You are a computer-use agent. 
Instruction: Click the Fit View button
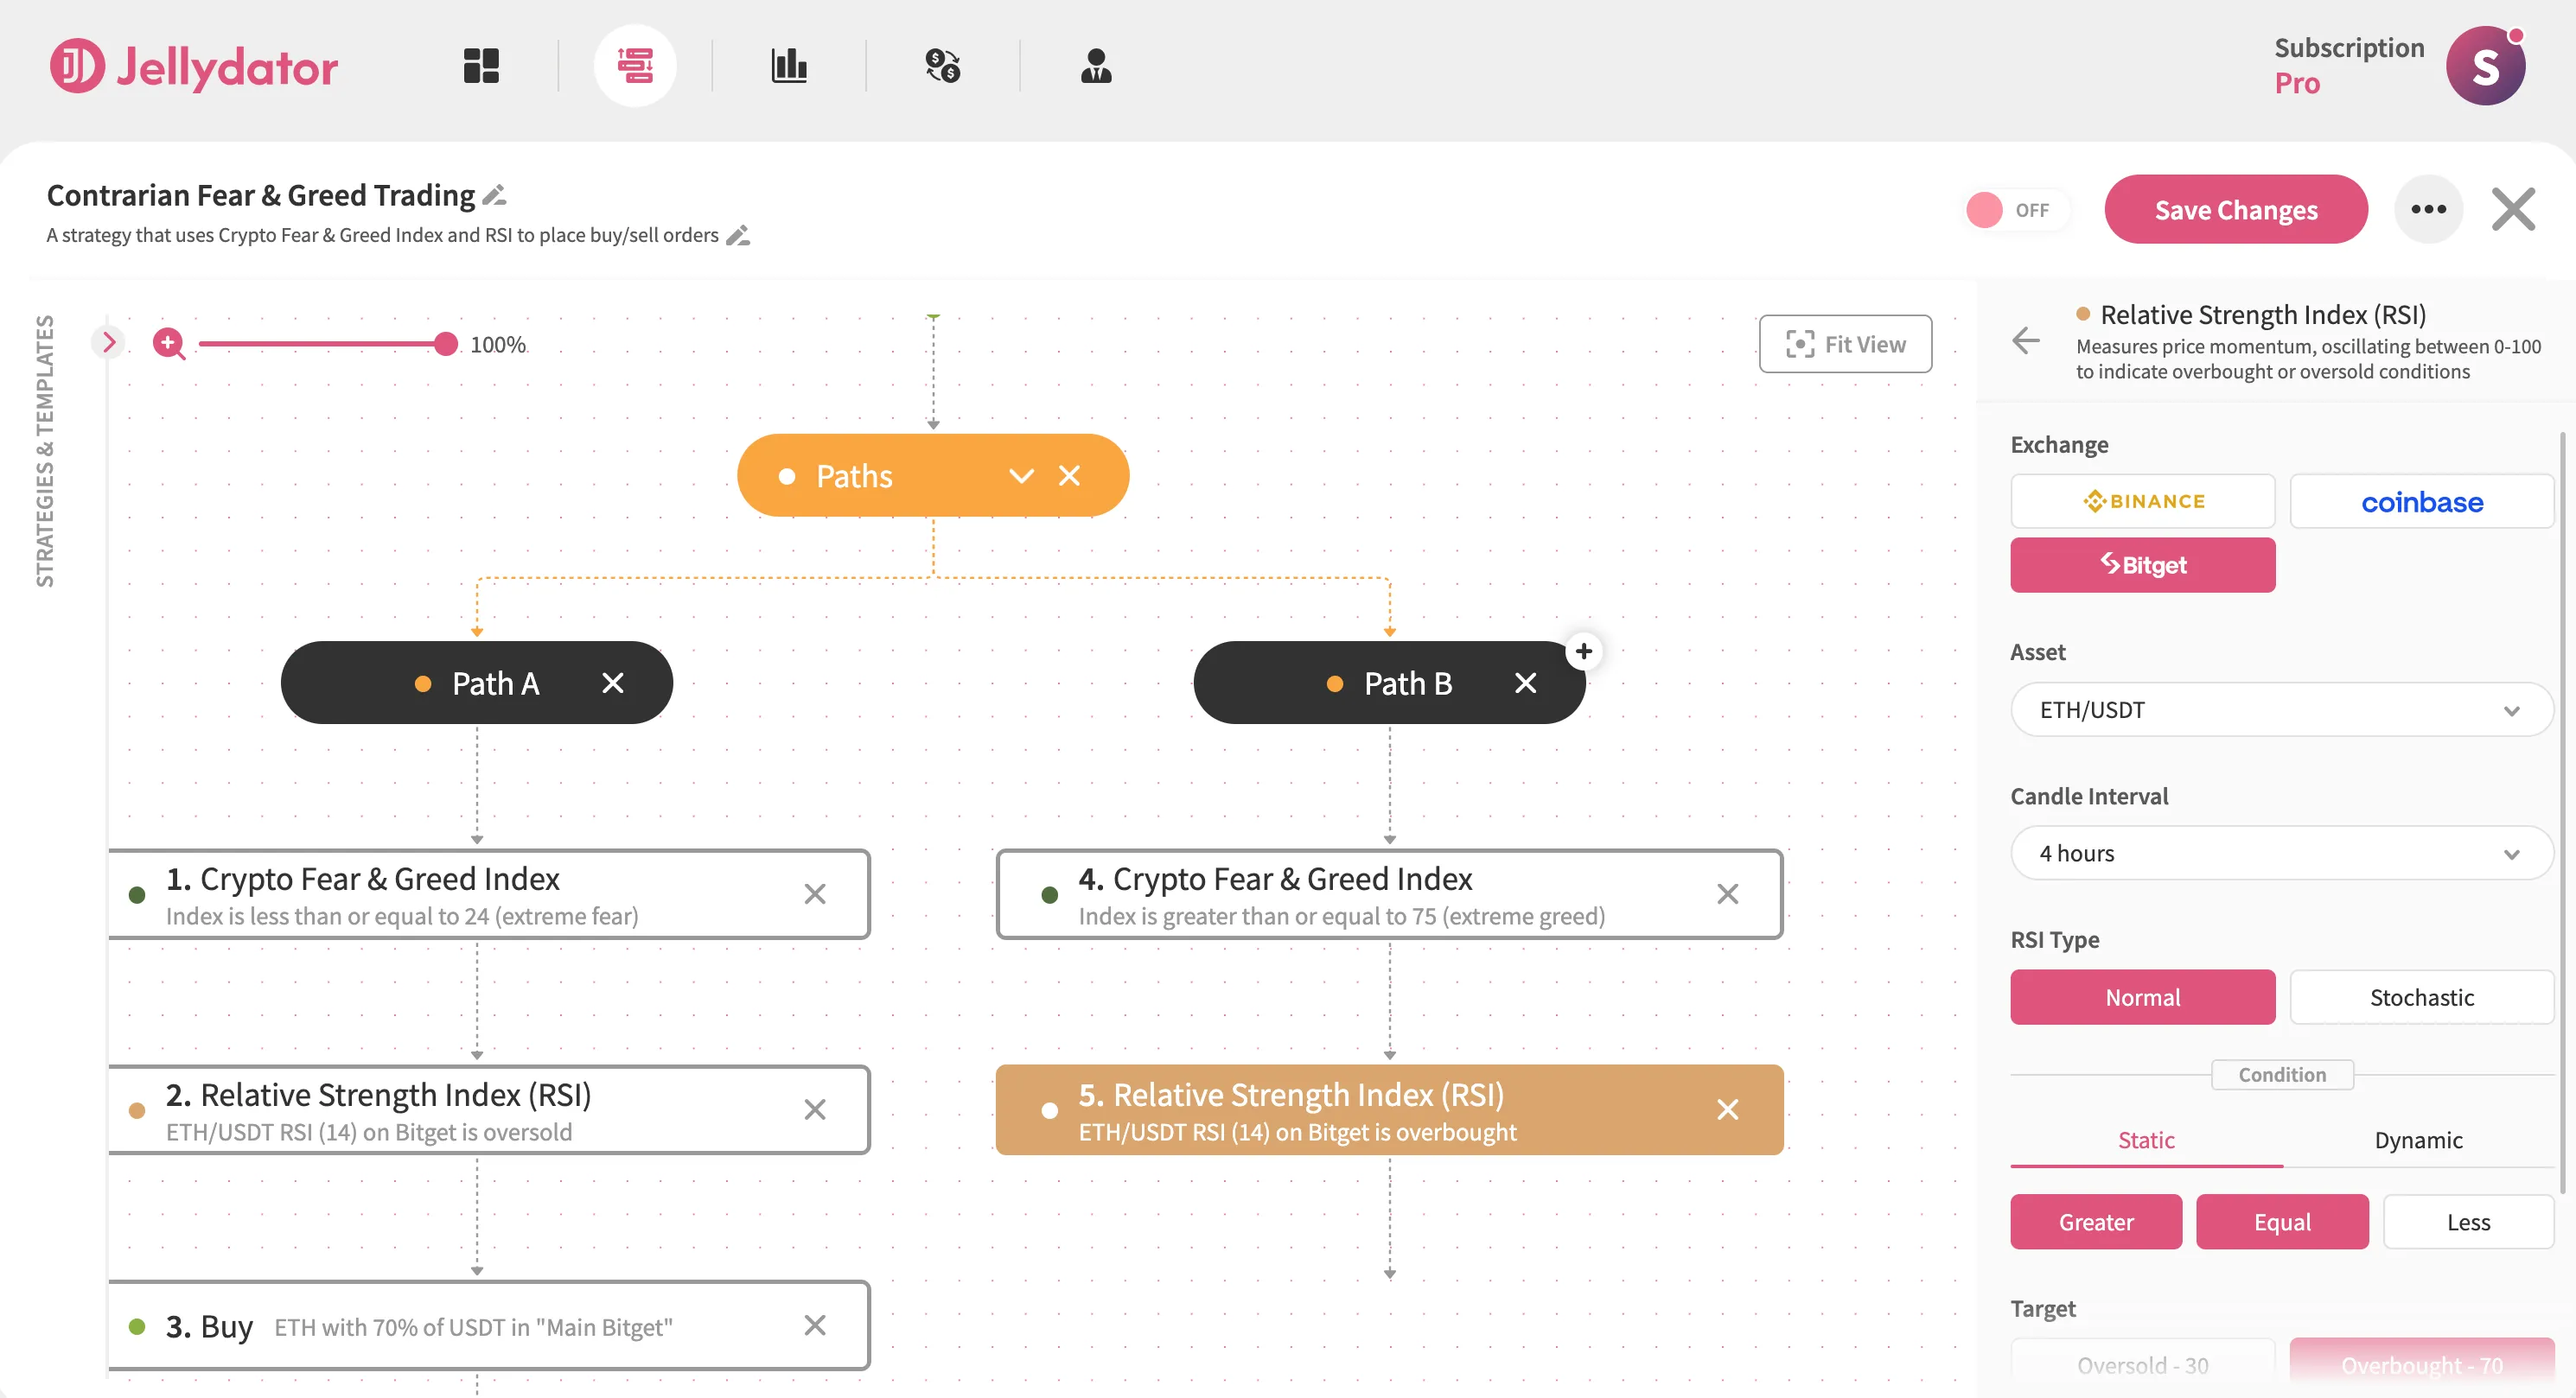tap(1845, 344)
